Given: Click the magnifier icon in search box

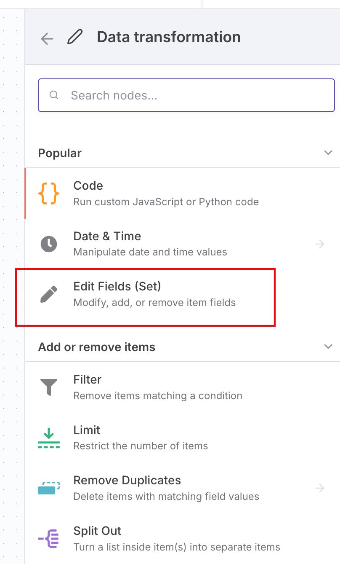Looking at the screenshot, I should pyautogui.click(x=54, y=95).
